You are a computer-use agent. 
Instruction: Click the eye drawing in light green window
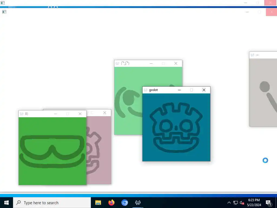click(131, 98)
